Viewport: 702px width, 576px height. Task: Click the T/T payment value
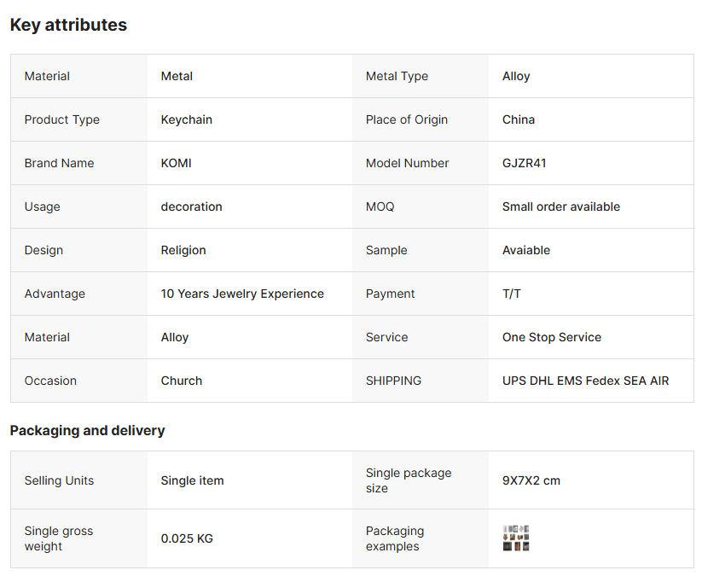(x=511, y=294)
